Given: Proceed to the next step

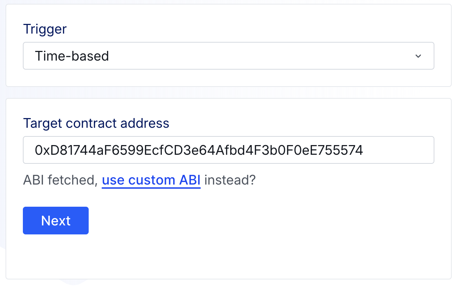Looking at the screenshot, I should (56, 221).
